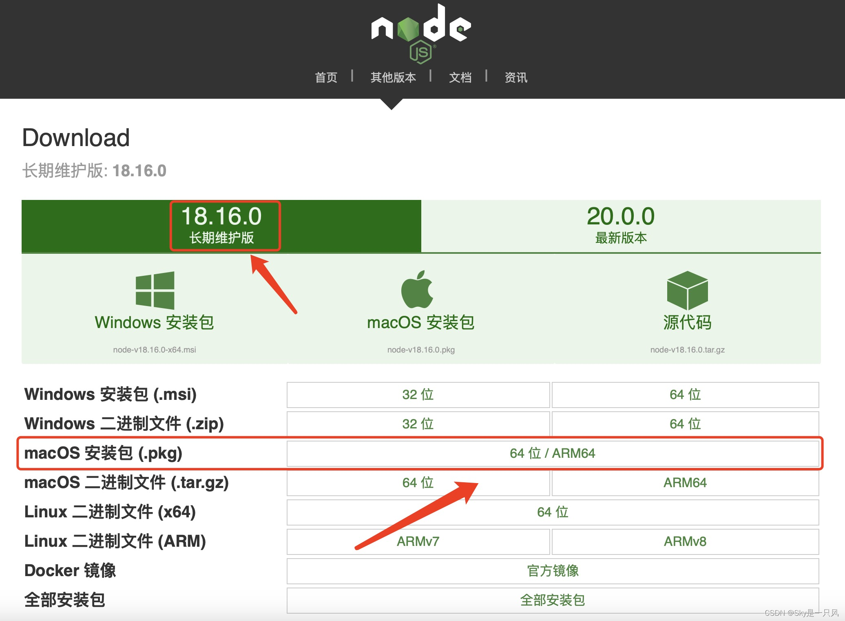Download ARM64 macOS 二进制文件 (.tar.gz)
Screen dimensions: 845x621
tap(685, 483)
